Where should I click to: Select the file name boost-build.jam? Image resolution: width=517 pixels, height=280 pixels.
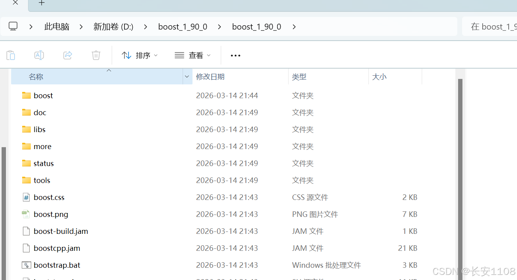[x=61, y=231]
